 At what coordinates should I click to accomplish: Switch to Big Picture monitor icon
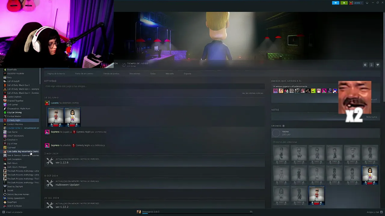[367, 3]
